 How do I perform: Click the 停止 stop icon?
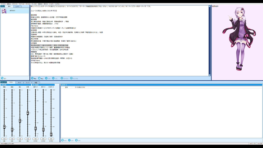click(x=39, y=78)
